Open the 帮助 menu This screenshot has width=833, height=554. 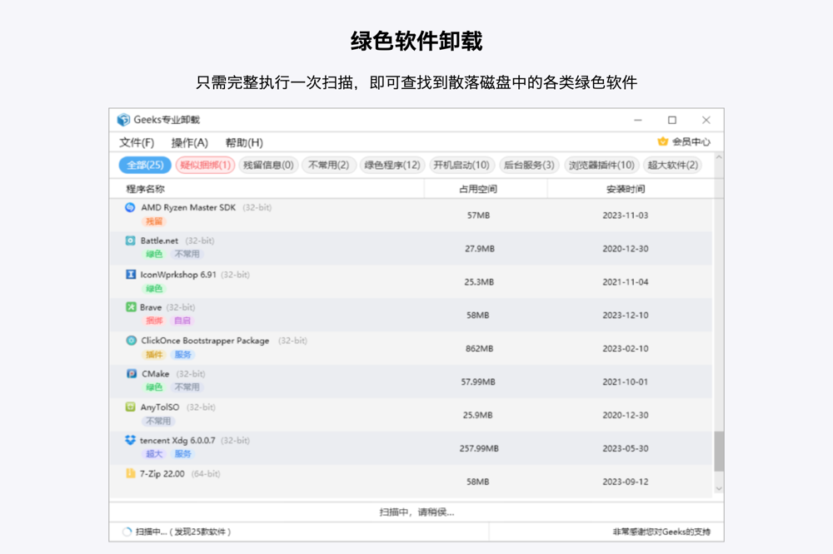242,141
